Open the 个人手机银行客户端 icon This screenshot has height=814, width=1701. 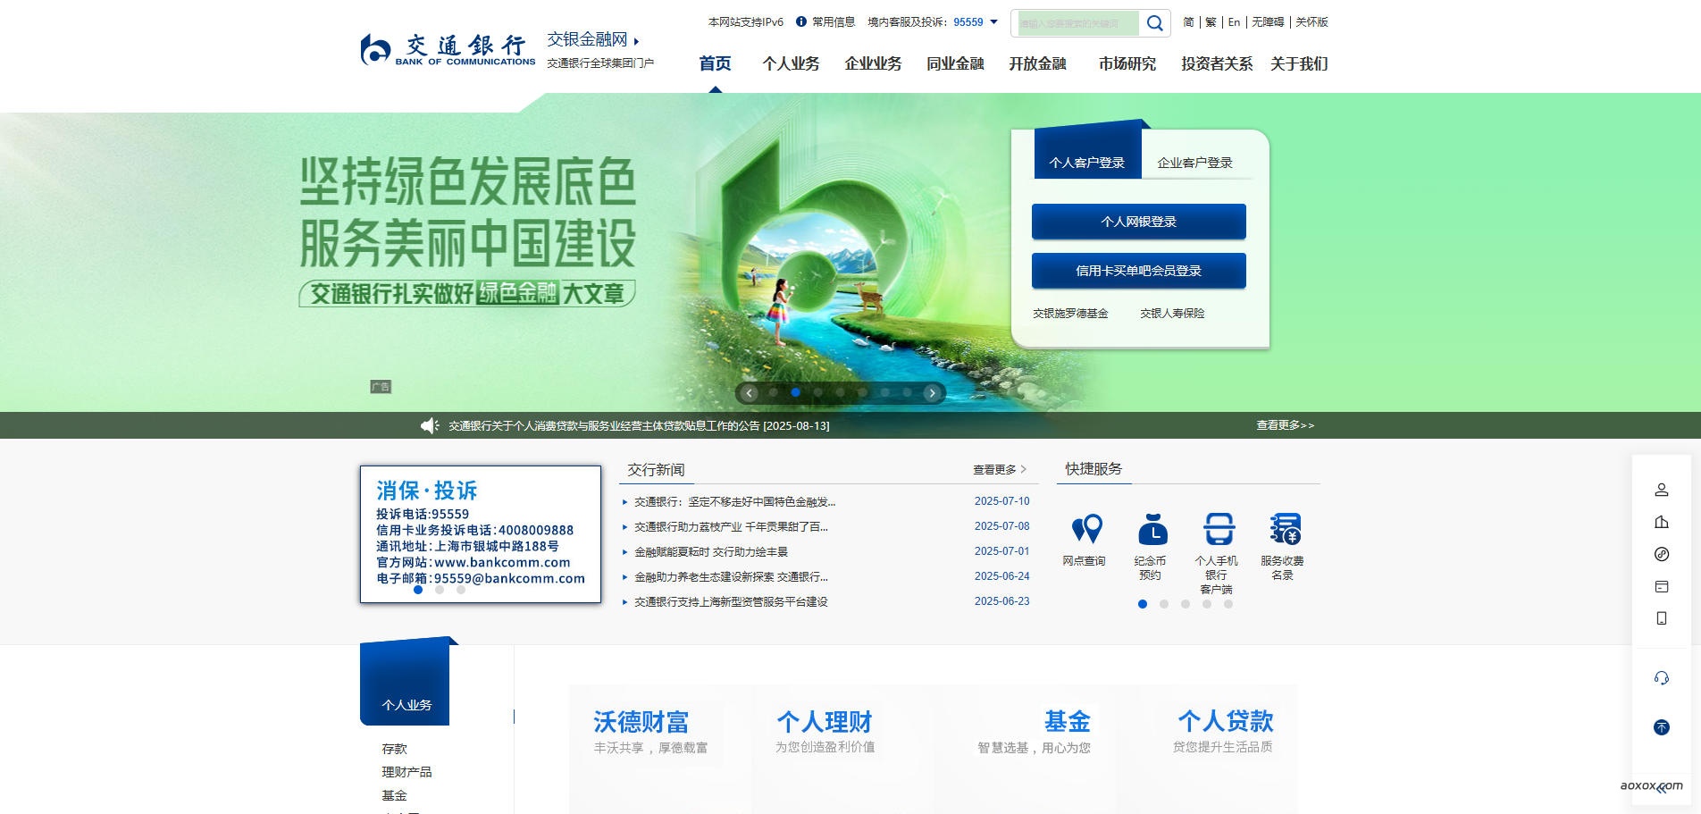(x=1218, y=529)
